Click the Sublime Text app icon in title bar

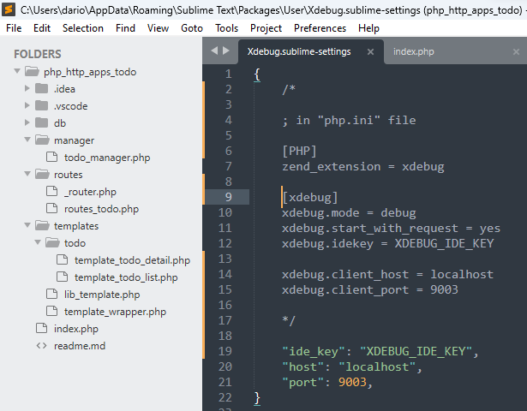click(9, 9)
